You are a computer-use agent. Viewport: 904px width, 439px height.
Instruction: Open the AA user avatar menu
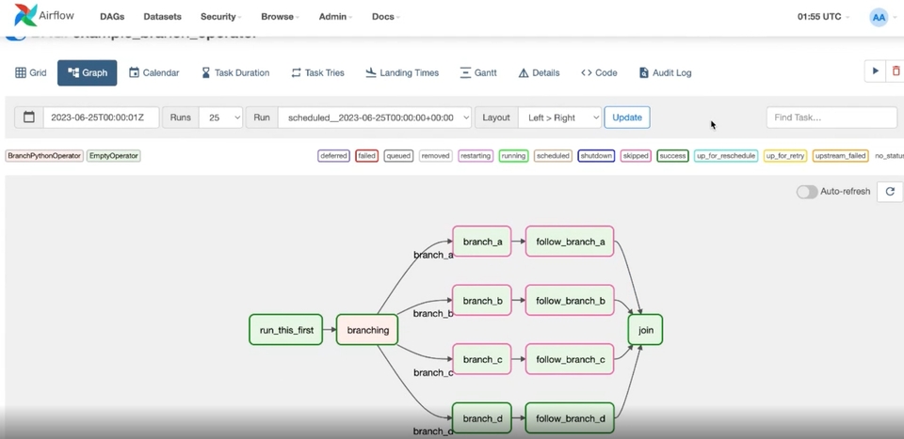[x=882, y=17]
